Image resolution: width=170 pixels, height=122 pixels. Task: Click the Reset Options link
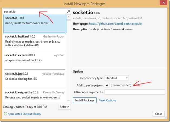107,100
